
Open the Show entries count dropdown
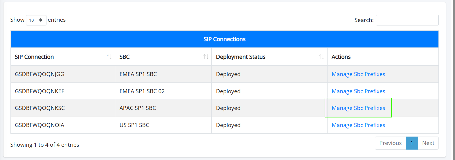coord(36,20)
